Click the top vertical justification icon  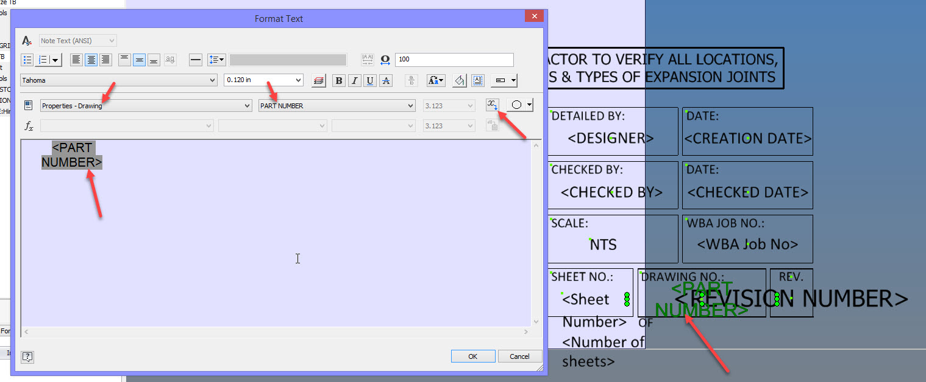124,59
